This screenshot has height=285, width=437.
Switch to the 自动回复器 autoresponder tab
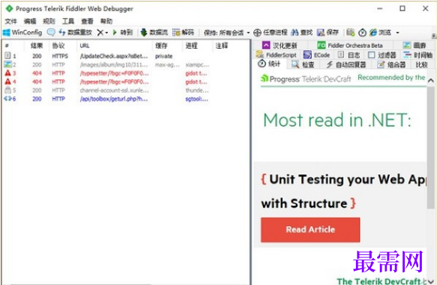point(346,64)
